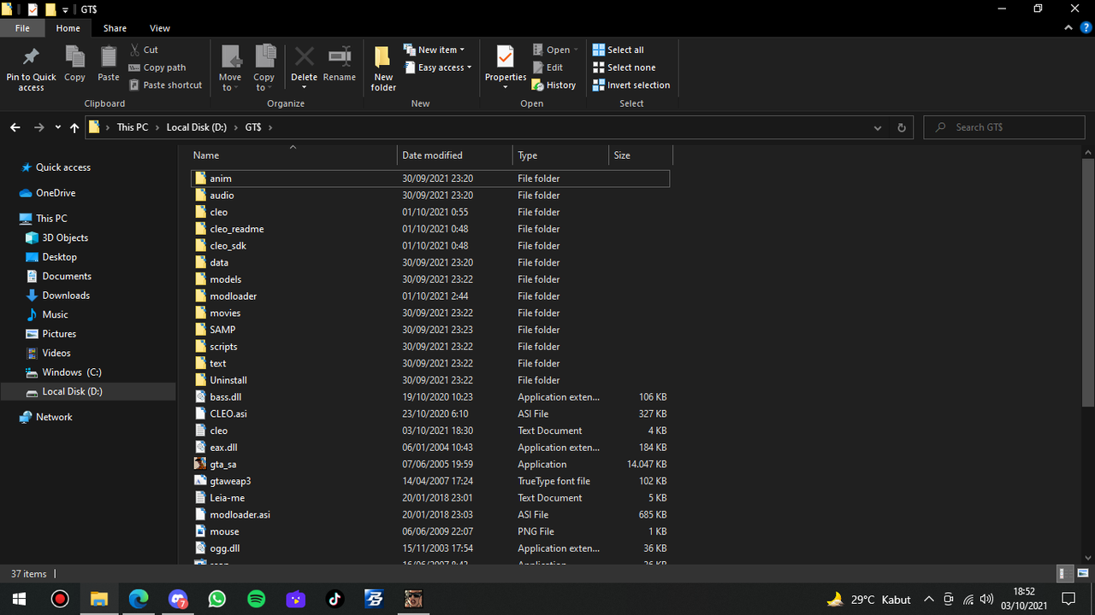Open recent locations dropdown arrow

tap(58, 127)
